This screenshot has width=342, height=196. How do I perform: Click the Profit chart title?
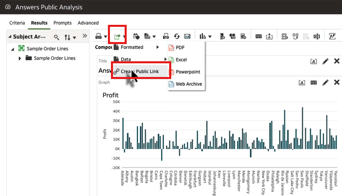point(110,95)
